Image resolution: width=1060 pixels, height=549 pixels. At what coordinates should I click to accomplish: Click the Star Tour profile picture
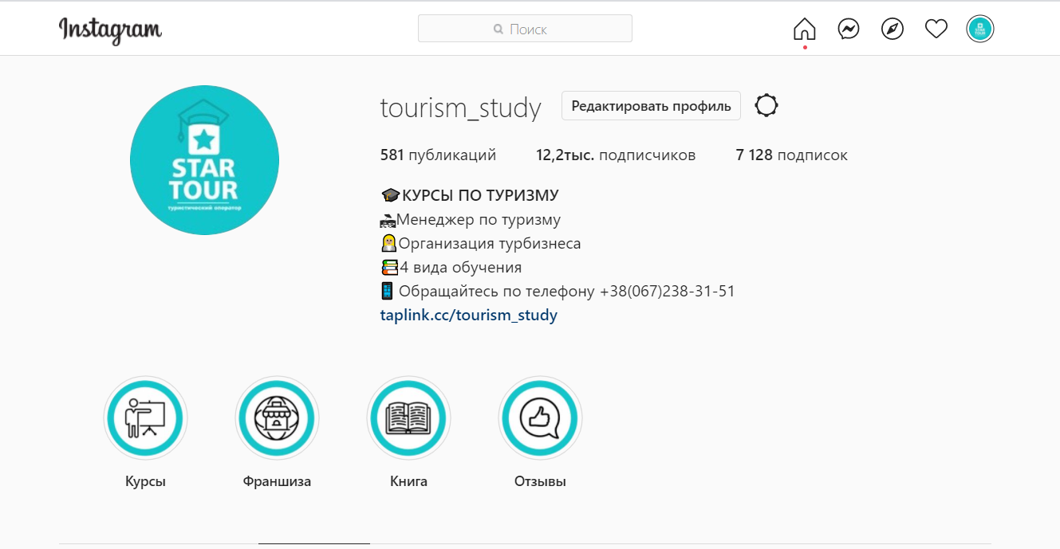click(x=204, y=160)
